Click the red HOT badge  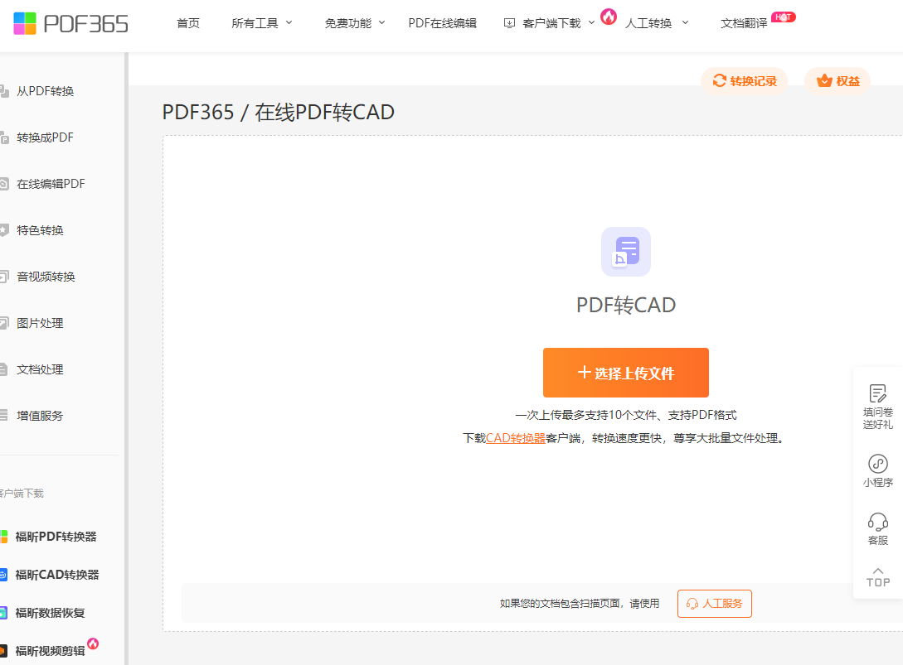coord(784,17)
